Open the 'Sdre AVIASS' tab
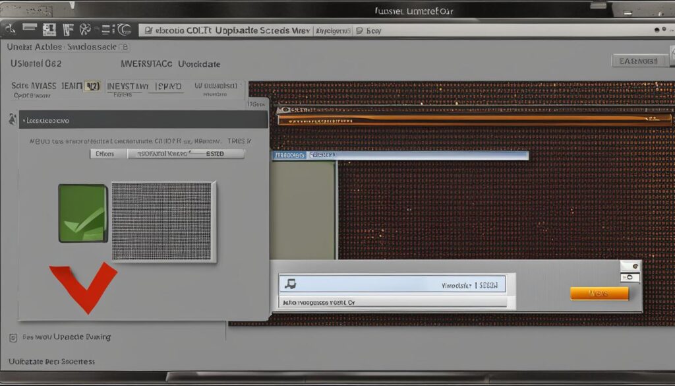675x386 pixels. [x=34, y=86]
